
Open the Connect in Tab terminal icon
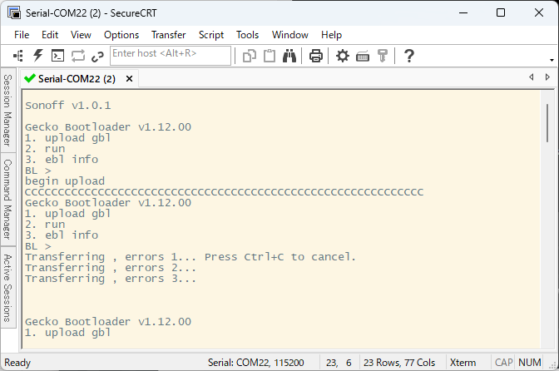coord(57,56)
